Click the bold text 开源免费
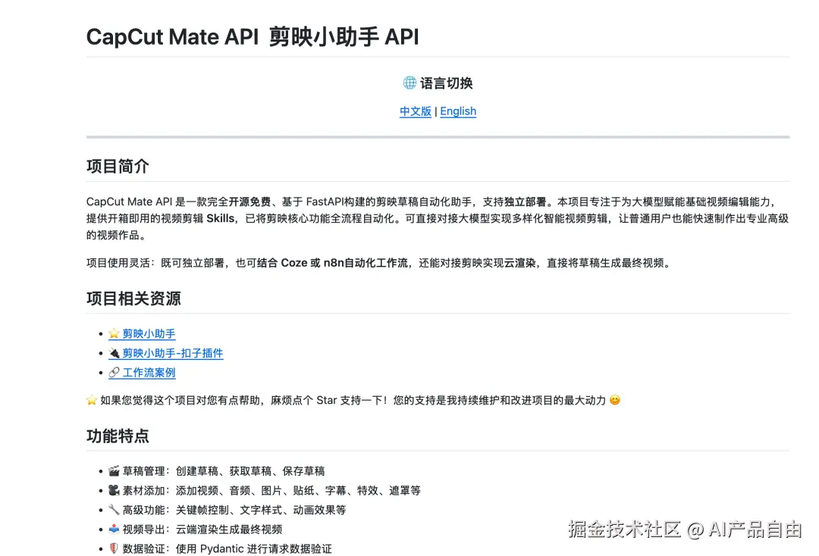 click(x=249, y=201)
